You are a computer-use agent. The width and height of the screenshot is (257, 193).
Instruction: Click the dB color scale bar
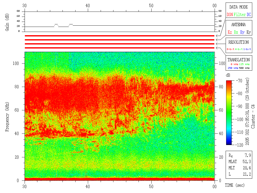(229, 113)
